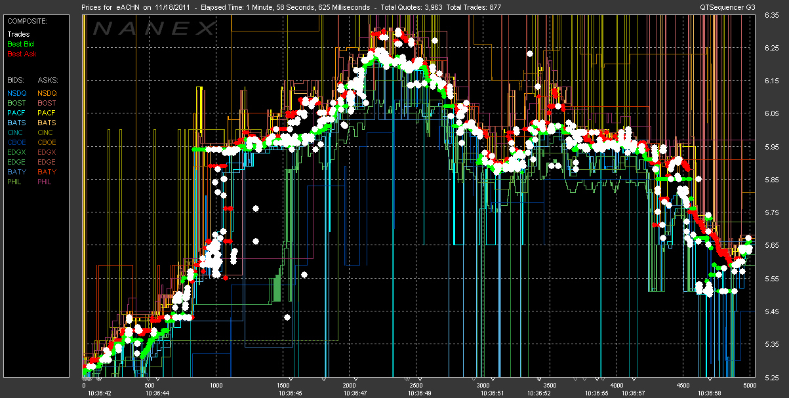
Task: Click the QTSequencer G3 label
Action: coord(728,7)
